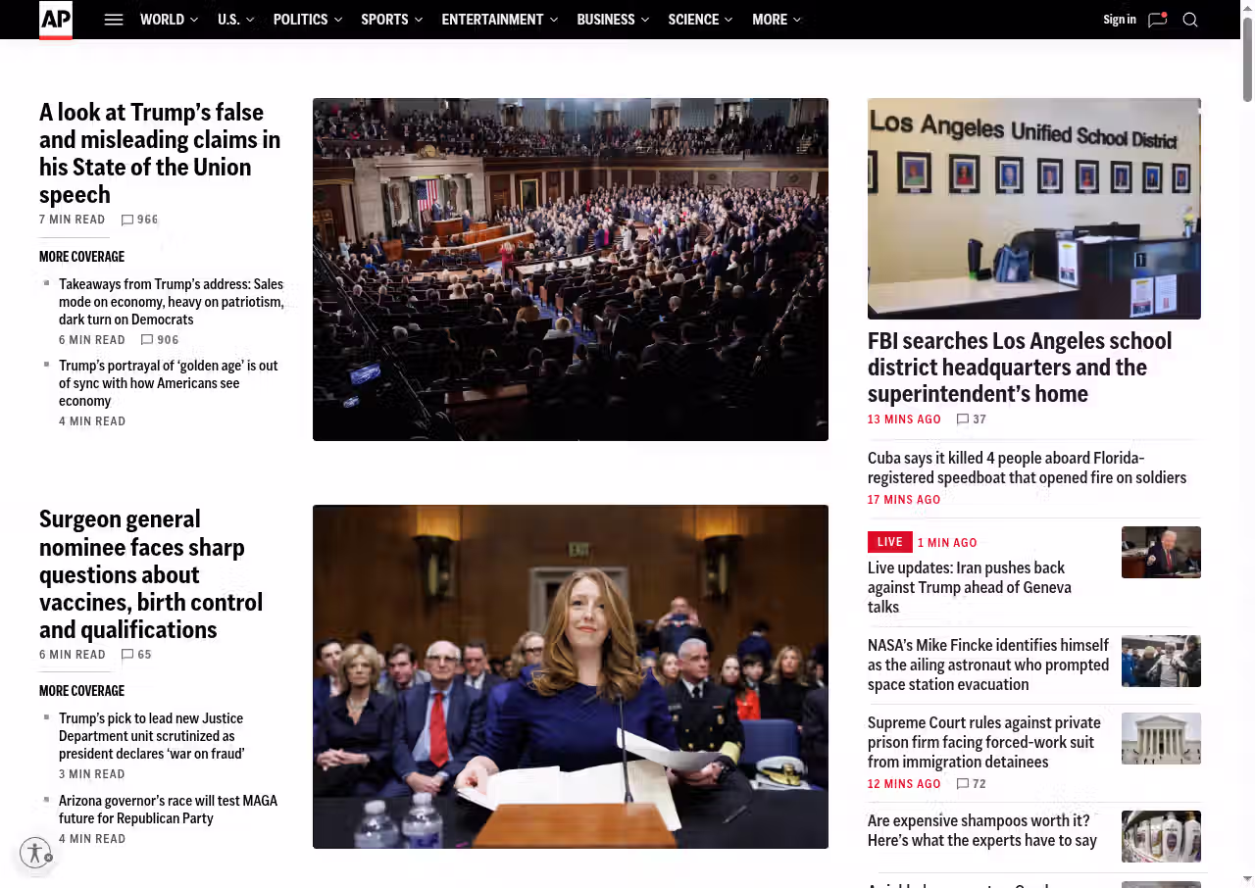
Task: Open the accessibility options widget
Action: [x=35, y=853]
